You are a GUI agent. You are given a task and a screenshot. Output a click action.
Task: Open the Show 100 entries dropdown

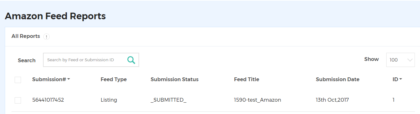[400, 60]
